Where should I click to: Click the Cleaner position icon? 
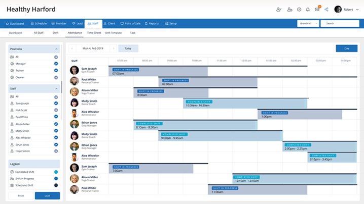(x=12, y=77)
